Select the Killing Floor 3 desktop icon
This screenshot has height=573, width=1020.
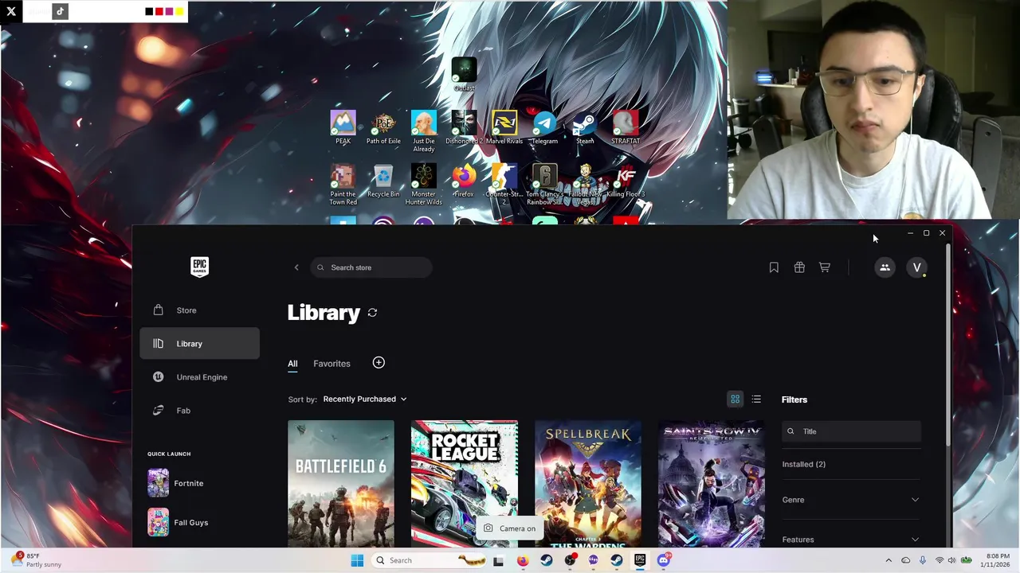(x=626, y=181)
